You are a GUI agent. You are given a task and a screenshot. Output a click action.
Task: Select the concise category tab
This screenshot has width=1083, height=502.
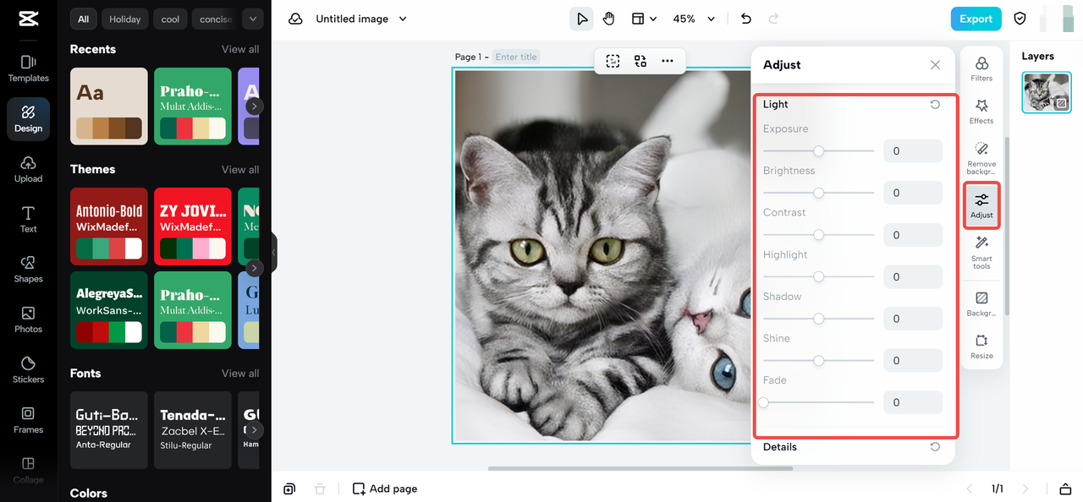pyautogui.click(x=216, y=19)
